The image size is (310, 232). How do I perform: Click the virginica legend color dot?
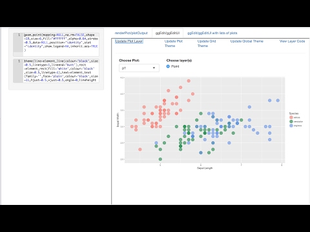coord(291,126)
